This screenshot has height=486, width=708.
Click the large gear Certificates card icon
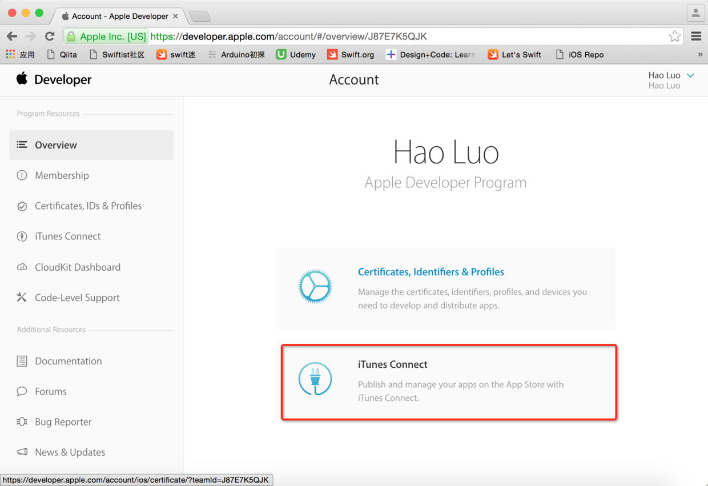tap(315, 286)
